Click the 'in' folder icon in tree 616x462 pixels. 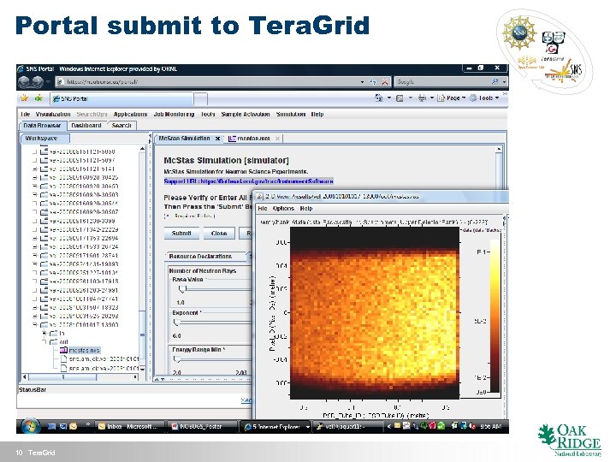pos(53,333)
